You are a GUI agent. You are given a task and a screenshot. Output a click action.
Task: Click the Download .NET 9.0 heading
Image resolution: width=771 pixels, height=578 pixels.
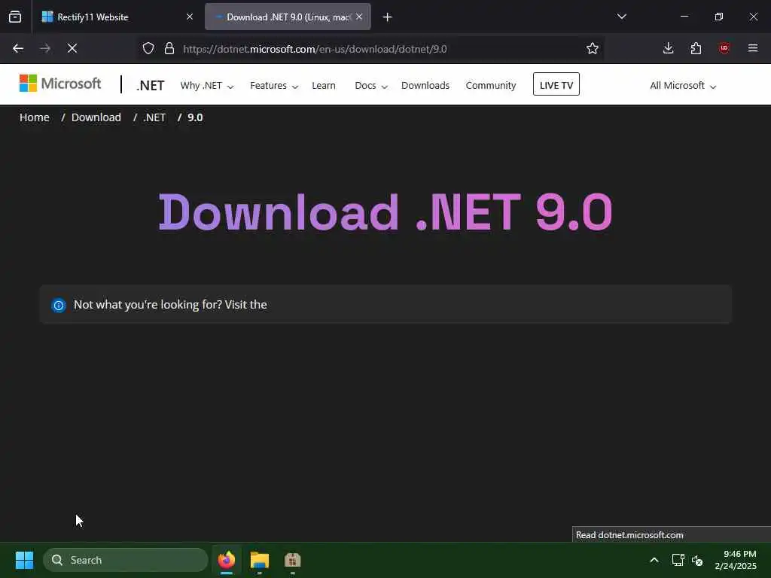point(385,211)
